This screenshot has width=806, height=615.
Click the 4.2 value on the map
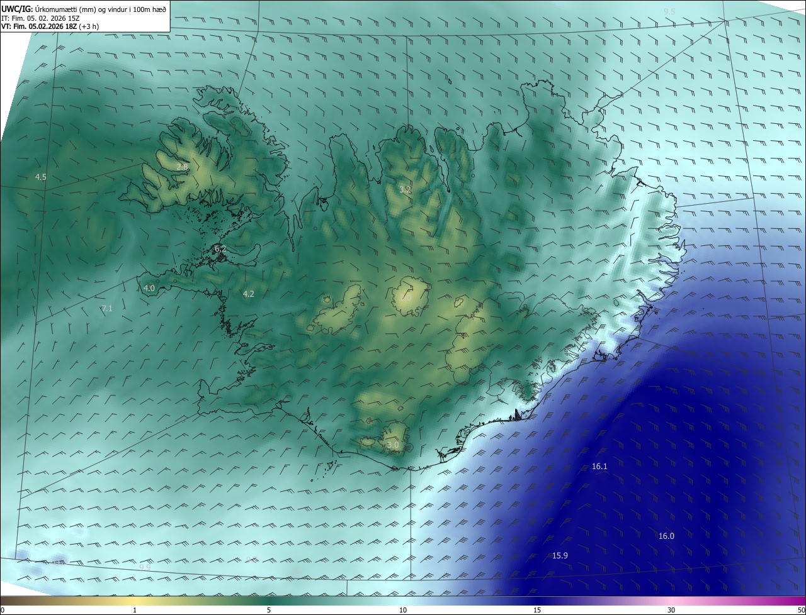pos(249,294)
